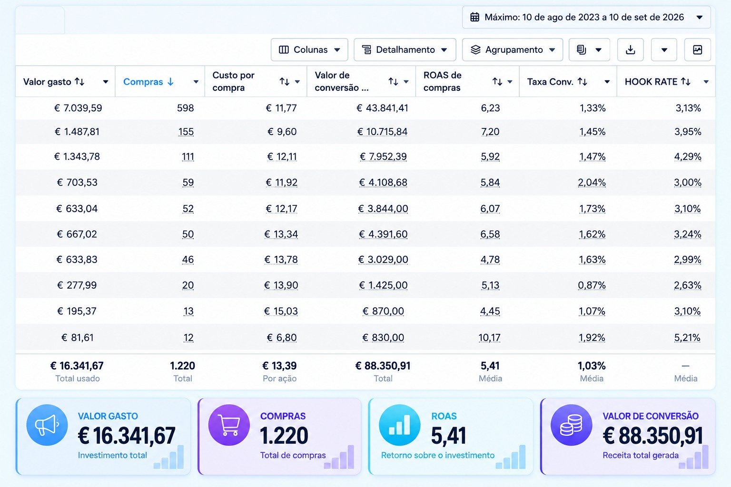
Task: Click the blank tab at top left
Action: (x=40, y=20)
